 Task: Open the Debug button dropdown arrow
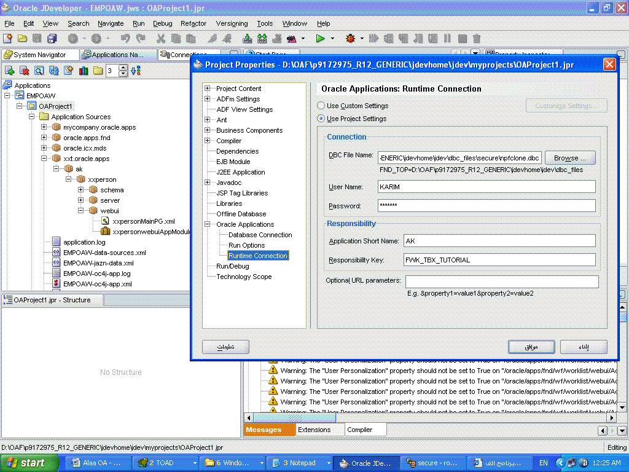point(362,39)
